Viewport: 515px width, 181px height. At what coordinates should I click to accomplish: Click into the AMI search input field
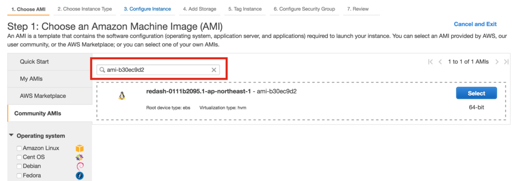point(158,70)
